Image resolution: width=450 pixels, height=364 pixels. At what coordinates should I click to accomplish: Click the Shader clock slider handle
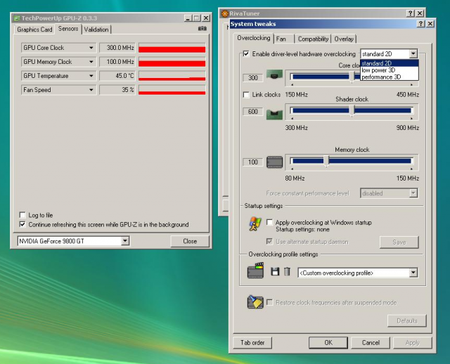[352, 111]
